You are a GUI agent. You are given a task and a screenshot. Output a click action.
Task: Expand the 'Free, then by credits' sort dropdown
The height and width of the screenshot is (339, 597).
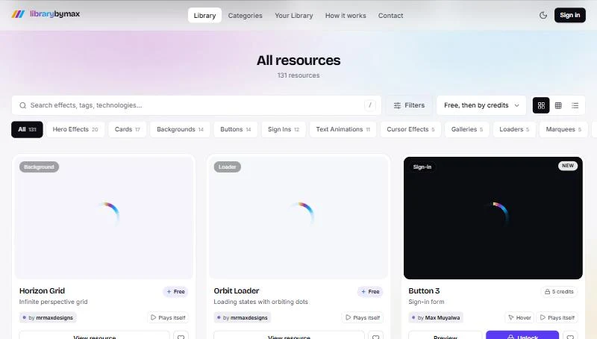[x=481, y=105]
